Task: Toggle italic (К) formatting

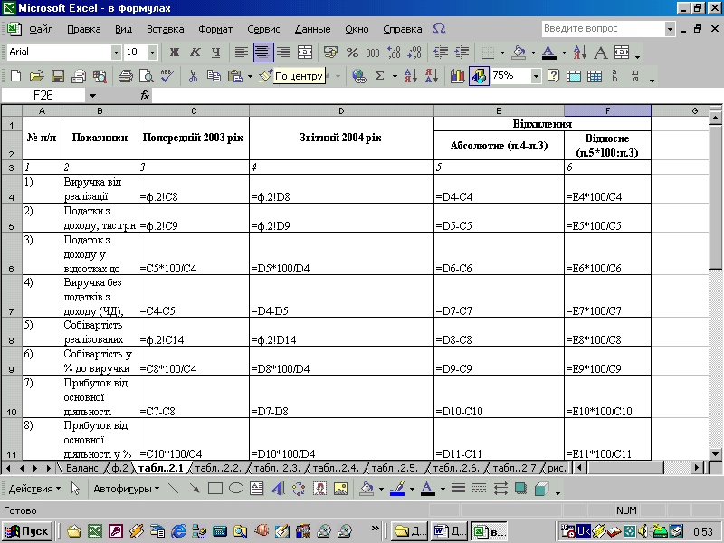Action: 195,52
